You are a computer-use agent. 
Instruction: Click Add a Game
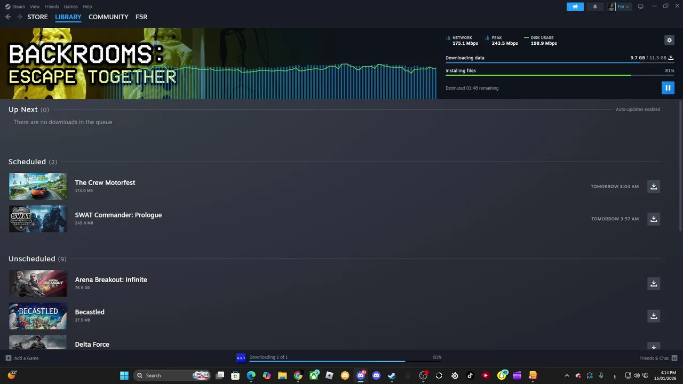pos(22,358)
